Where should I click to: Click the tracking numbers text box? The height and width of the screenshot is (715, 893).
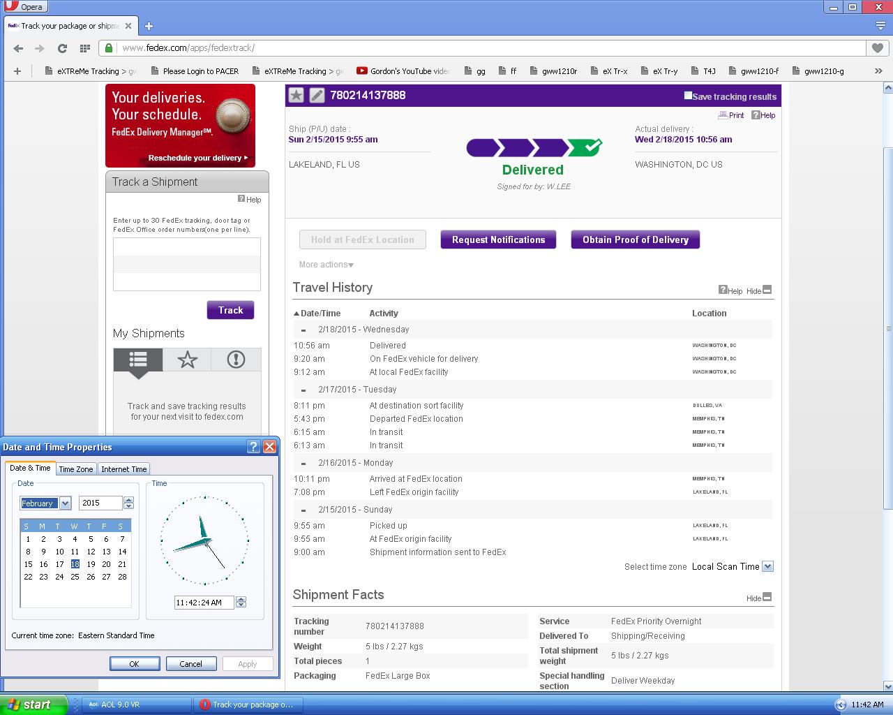pyautogui.click(x=187, y=264)
